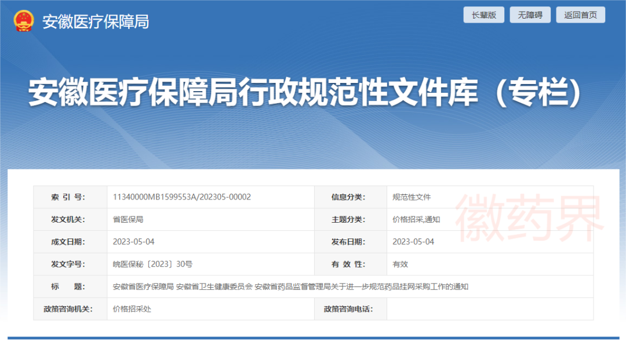Viewport: 626px width, 352px height.
Task: Click the 索引号 label cell
Action: click(x=68, y=197)
